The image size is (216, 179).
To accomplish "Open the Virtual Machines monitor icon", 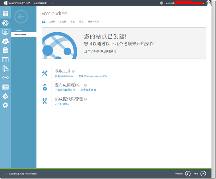I will pyautogui.click(x=6, y=32).
